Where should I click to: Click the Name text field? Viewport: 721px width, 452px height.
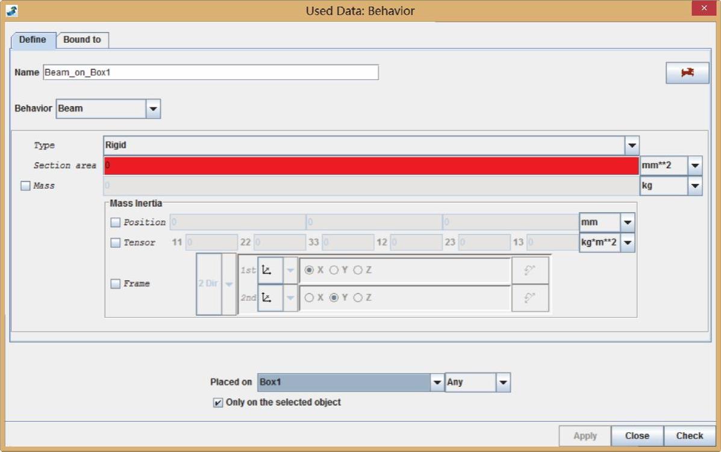(x=211, y=72)
